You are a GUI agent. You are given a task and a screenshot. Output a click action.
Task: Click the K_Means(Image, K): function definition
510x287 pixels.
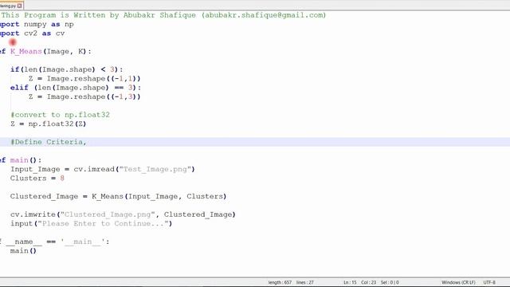pyautogui.click(x=45, y=51)
